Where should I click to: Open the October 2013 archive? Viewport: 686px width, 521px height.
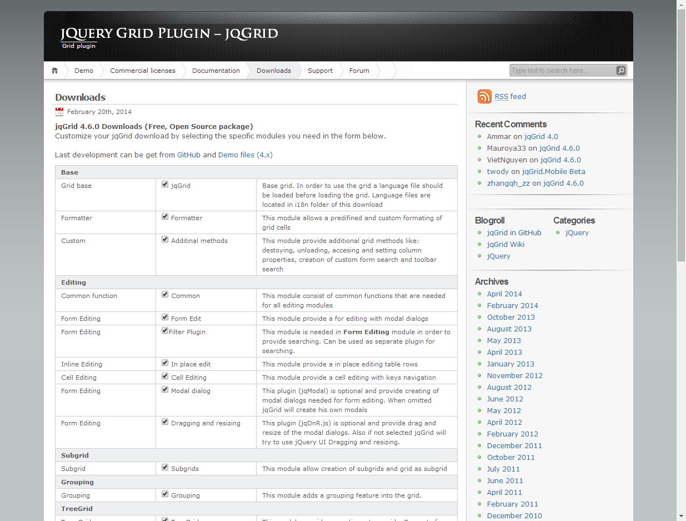pyautogui.click(x=511, y=317)
